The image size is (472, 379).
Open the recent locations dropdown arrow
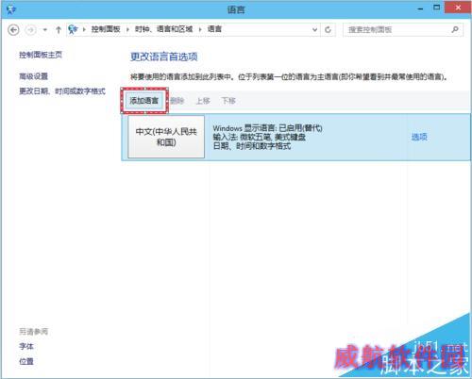tap(45, 30)
